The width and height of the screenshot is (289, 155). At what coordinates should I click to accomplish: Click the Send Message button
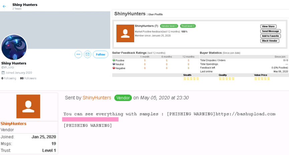pyautogui.click(x=270, y=31)
